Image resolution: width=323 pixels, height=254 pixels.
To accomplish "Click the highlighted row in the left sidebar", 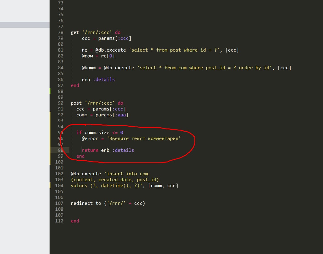I will coord(25,25).
